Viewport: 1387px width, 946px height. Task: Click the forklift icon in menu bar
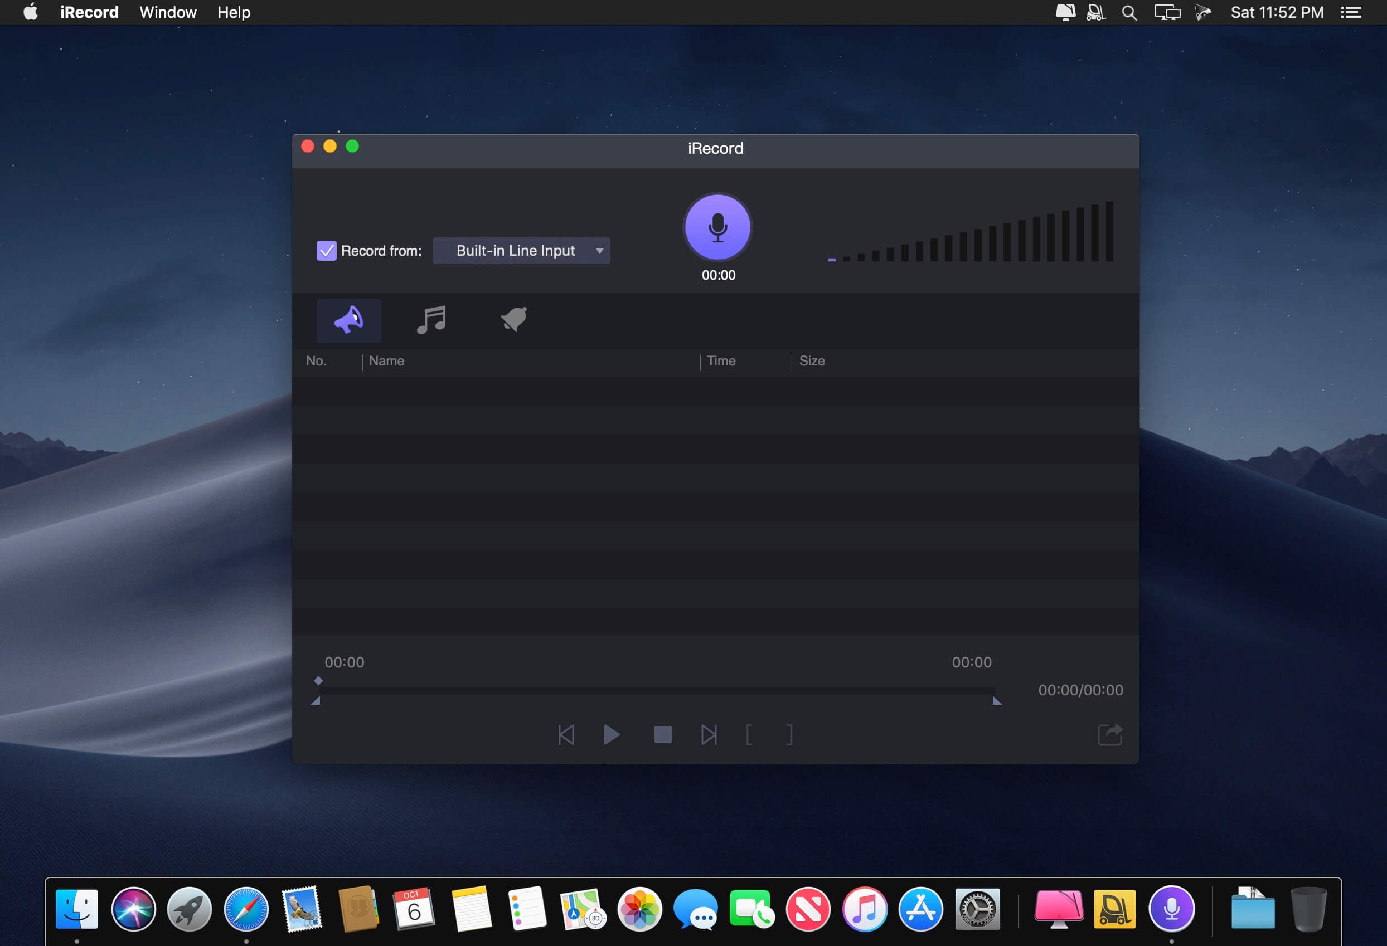[1096, 12]
